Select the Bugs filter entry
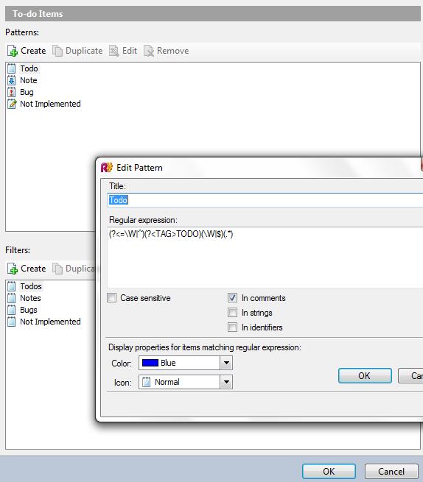 coord(29,310)
